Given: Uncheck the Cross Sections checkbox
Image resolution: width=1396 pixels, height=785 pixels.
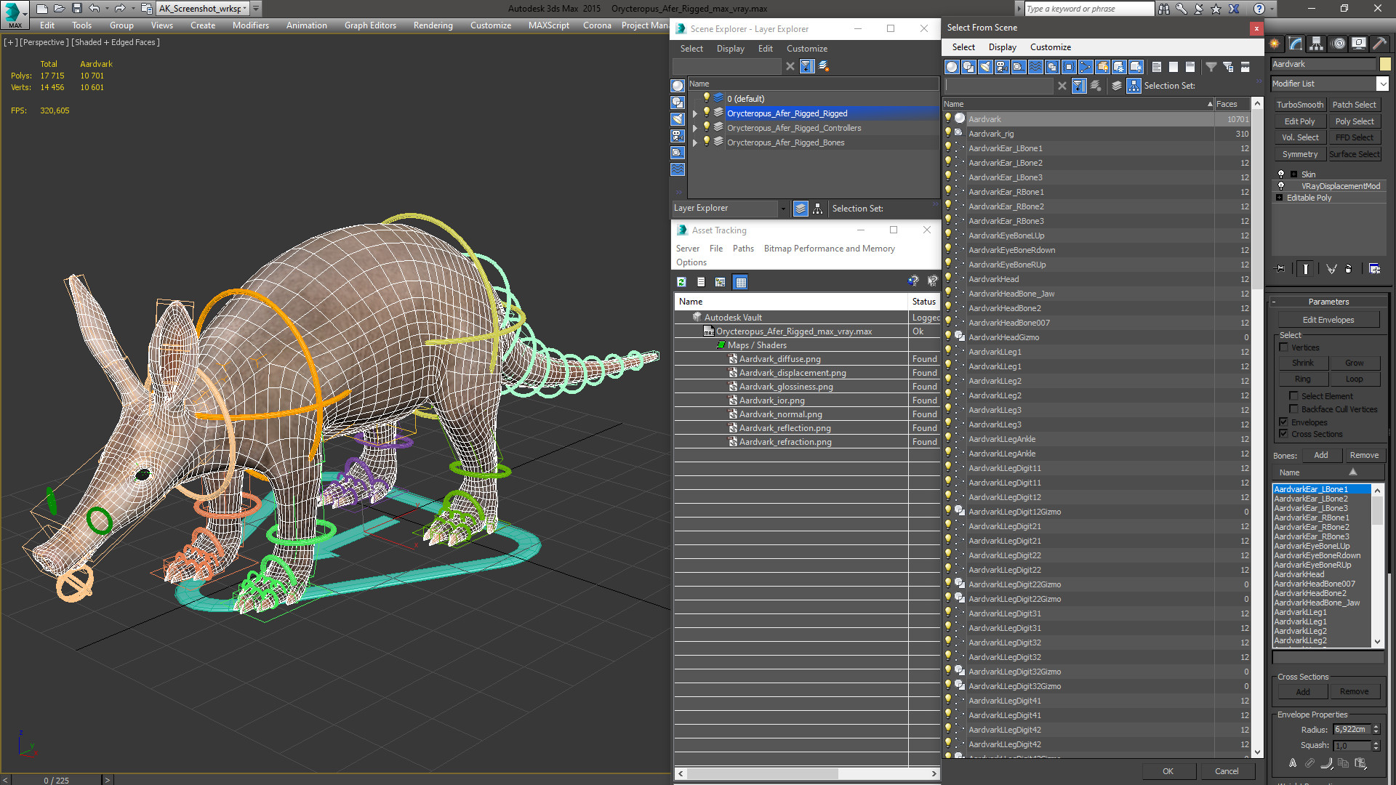Looking at the screenshot, I should (x=1284, y=434).
